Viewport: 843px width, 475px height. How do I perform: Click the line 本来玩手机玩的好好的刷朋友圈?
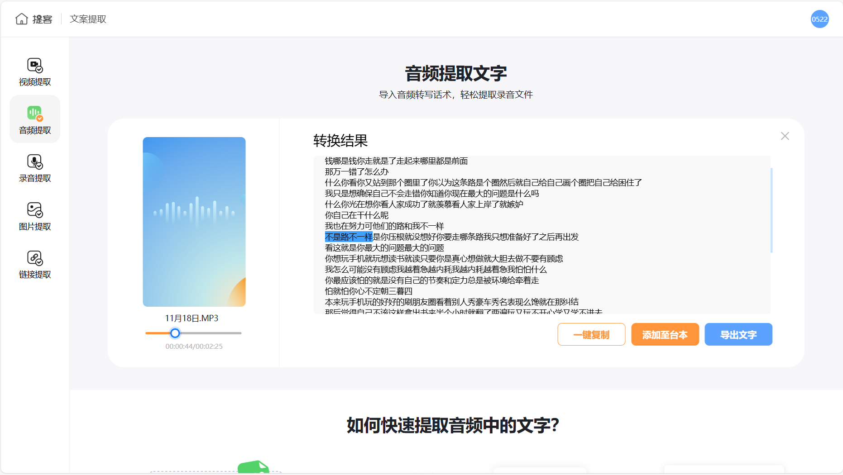coord(452,302)
